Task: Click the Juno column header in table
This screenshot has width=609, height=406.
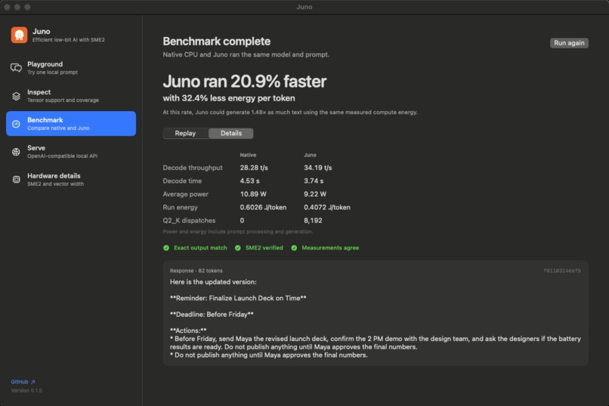Action: pyautogui.click(x=310, y=155)
